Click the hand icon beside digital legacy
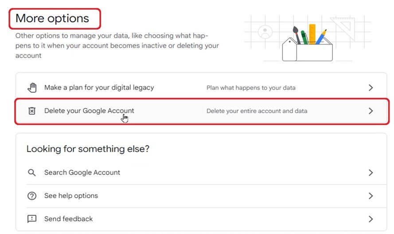Viewport: 394px width, 234px height. (x=32, y=88)
